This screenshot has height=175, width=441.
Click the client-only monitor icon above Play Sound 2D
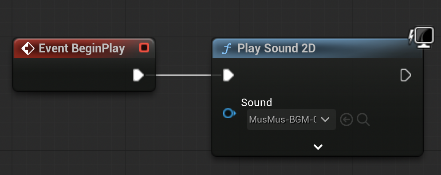click(421, 37)
